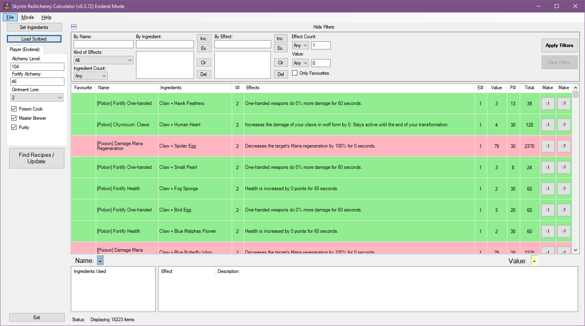Open the File menu

point(10,17)
